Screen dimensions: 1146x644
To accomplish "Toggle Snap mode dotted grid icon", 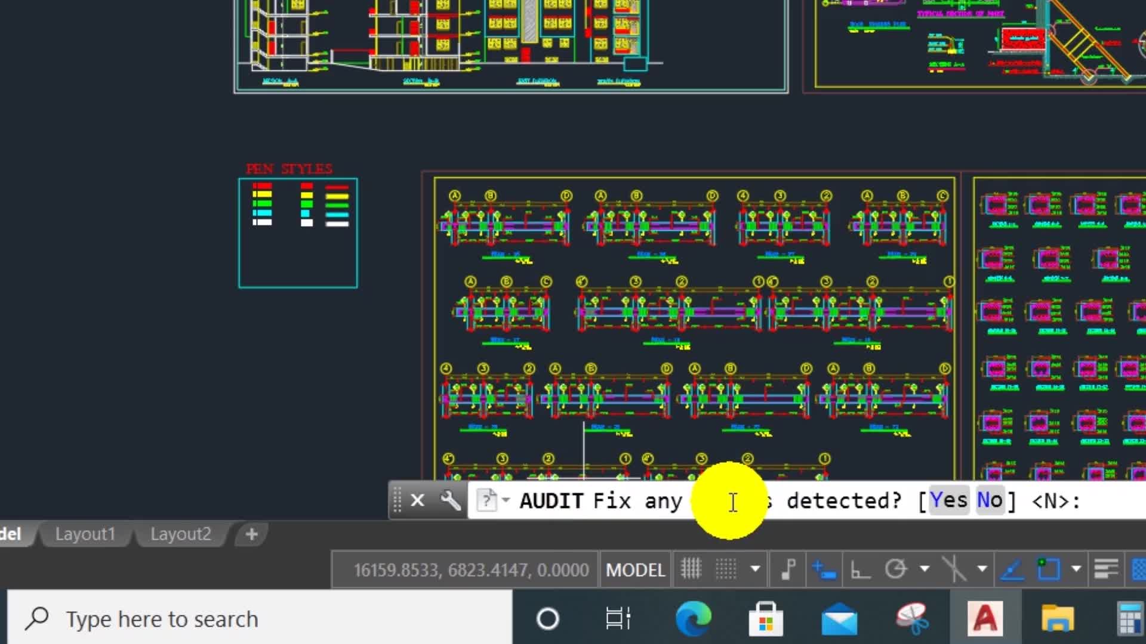I will click(726, 569).
